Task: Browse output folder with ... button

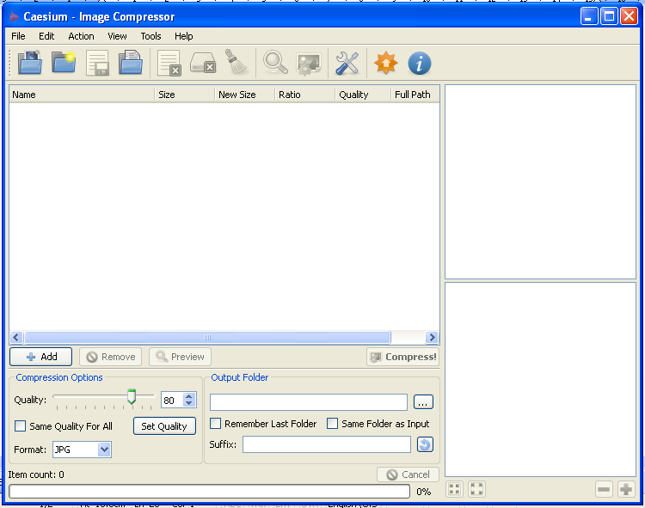Action: 423,402
